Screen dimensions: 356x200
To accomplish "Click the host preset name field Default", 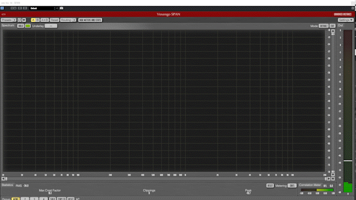I will click(42, 8).
